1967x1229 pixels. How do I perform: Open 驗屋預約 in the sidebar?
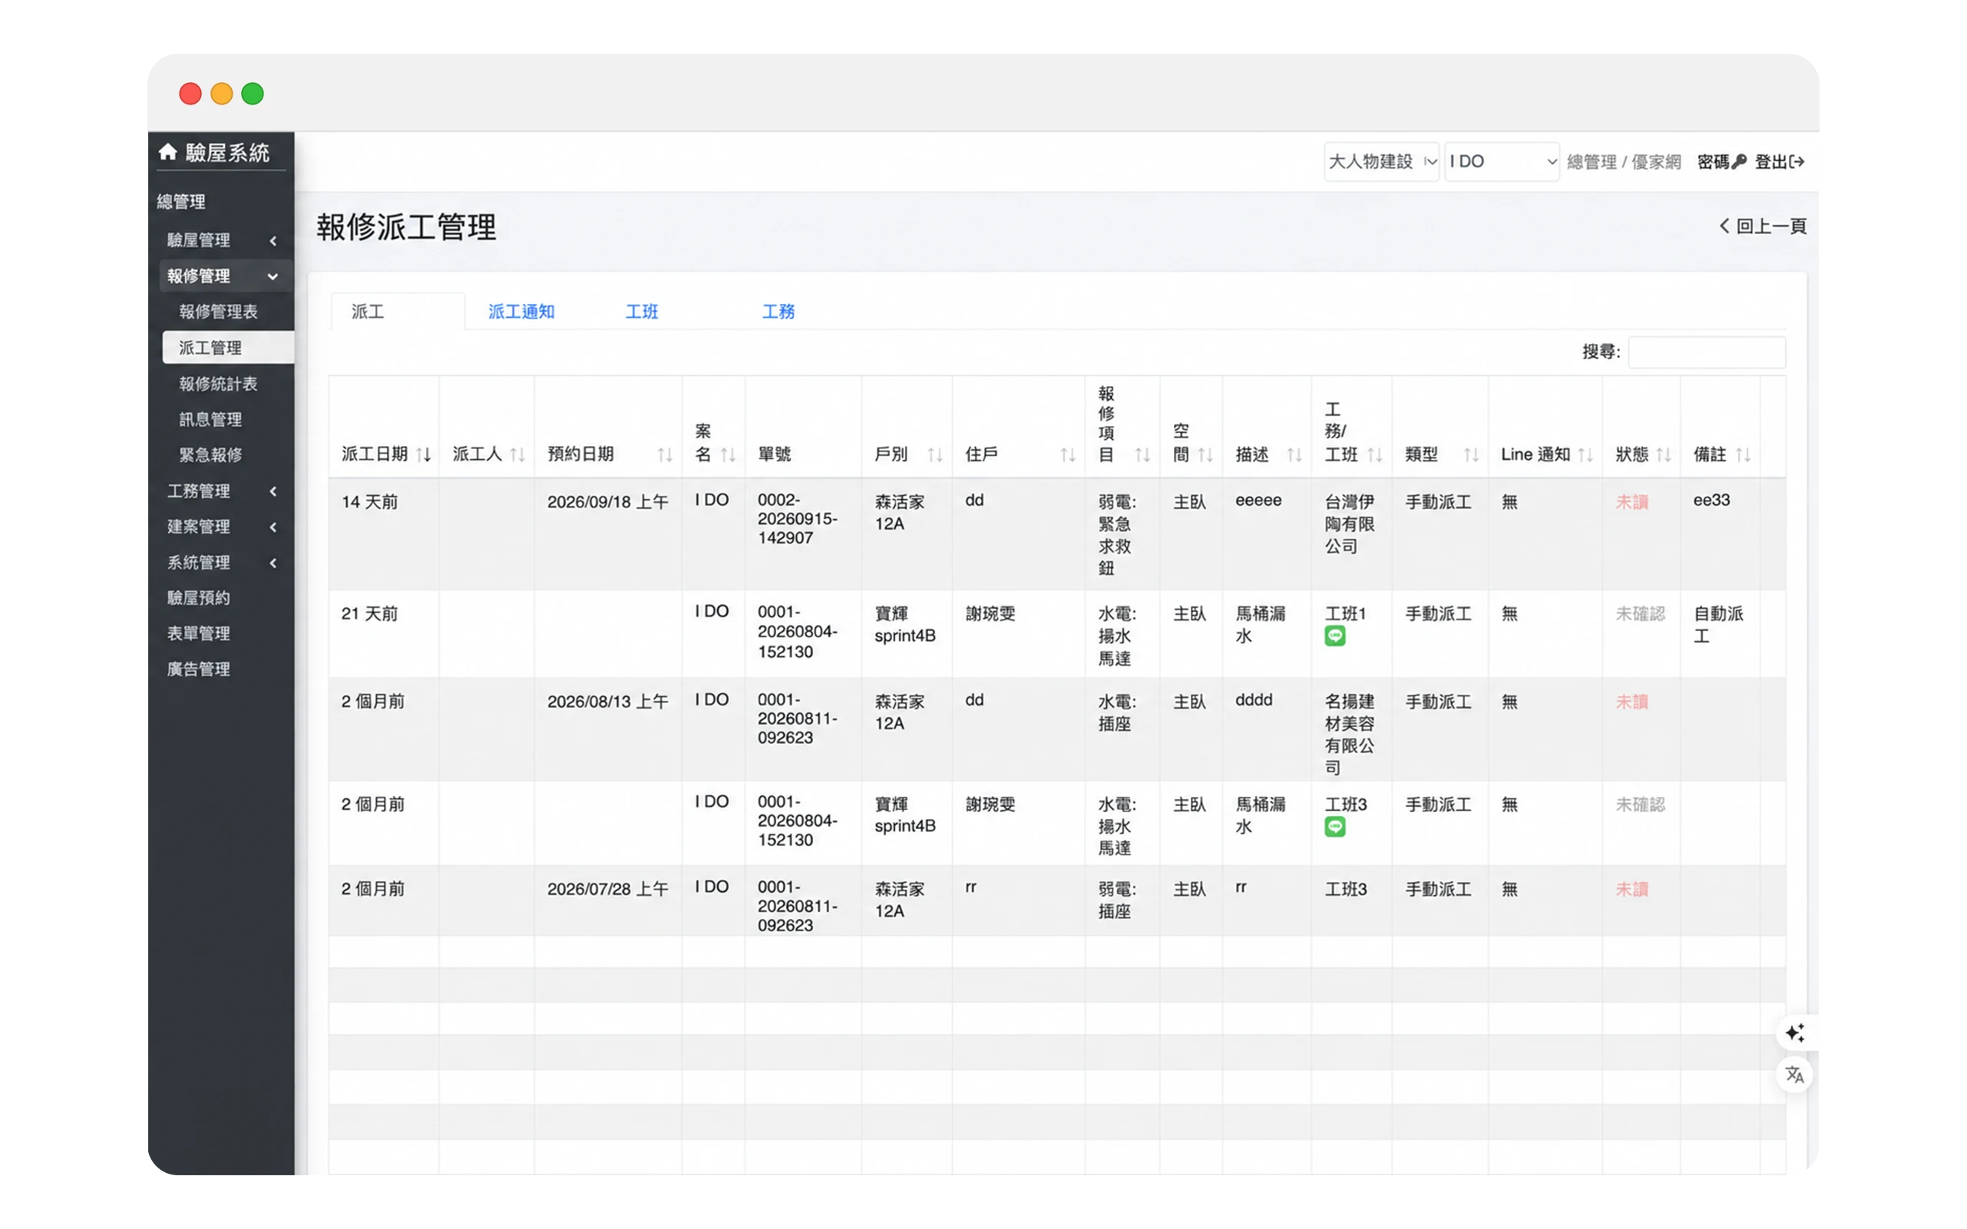[198, 598]
